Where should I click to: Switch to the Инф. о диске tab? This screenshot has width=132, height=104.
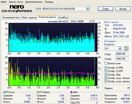[x=29, y=17]
